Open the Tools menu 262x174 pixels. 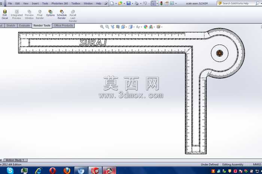point(45,3)
